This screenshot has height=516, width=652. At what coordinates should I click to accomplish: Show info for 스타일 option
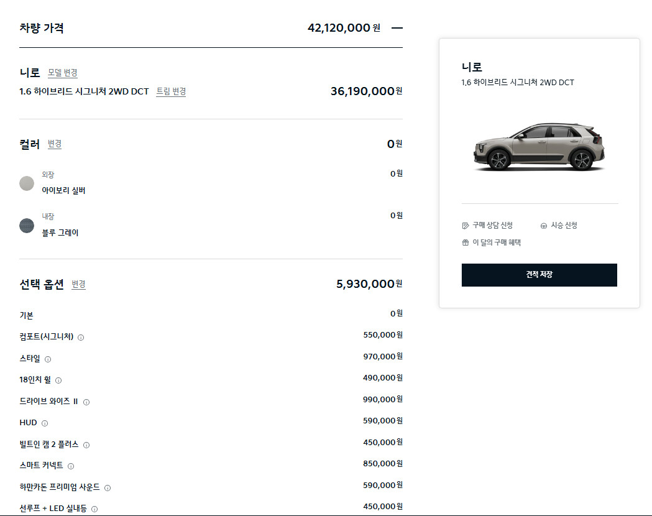[48, 359]
